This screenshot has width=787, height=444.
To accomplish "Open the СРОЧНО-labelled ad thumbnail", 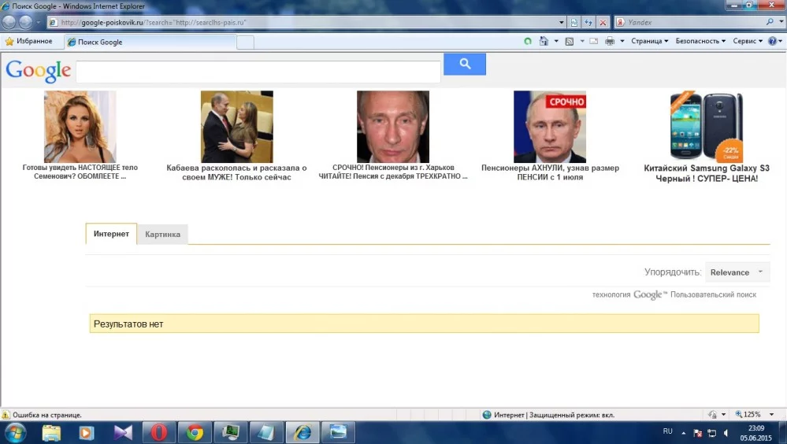I will click(550, 127).
